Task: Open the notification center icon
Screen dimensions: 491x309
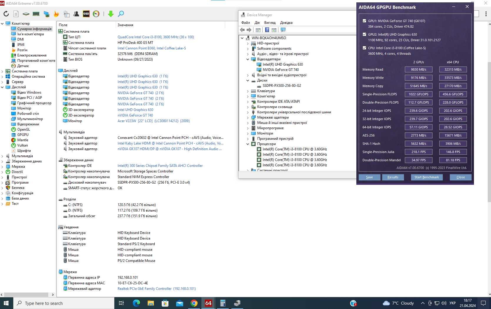Action: point(483,303)
